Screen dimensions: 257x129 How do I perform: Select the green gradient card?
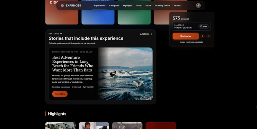click(x=134, y=17)
